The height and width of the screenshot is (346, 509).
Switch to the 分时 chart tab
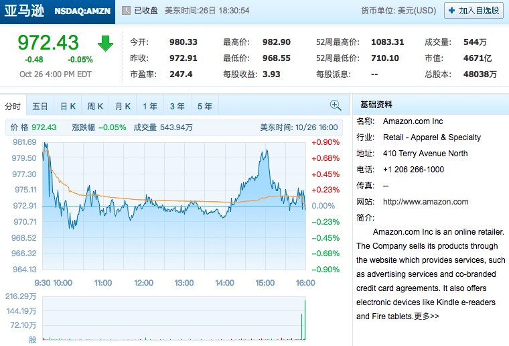(13, 107)
